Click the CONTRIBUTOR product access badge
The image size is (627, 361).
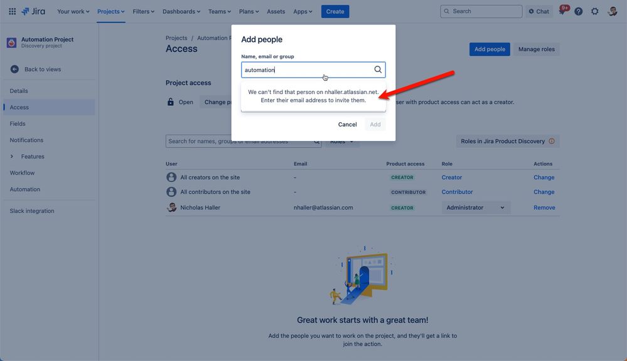(x=408, y=192)
